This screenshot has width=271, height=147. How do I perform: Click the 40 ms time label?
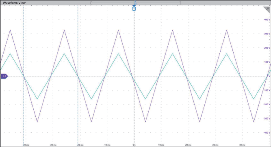[242, 145]
